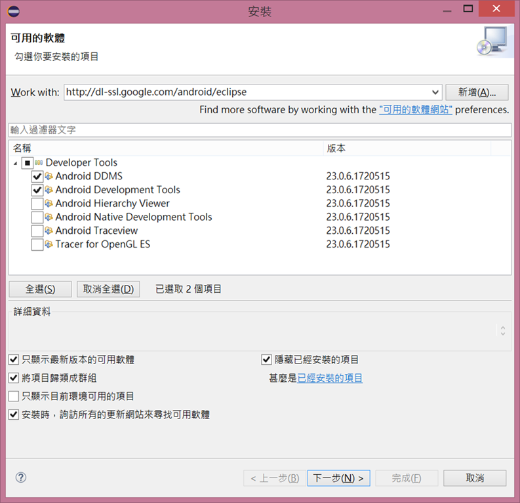Click the 新增(A)... button

(x=477, y=92)
